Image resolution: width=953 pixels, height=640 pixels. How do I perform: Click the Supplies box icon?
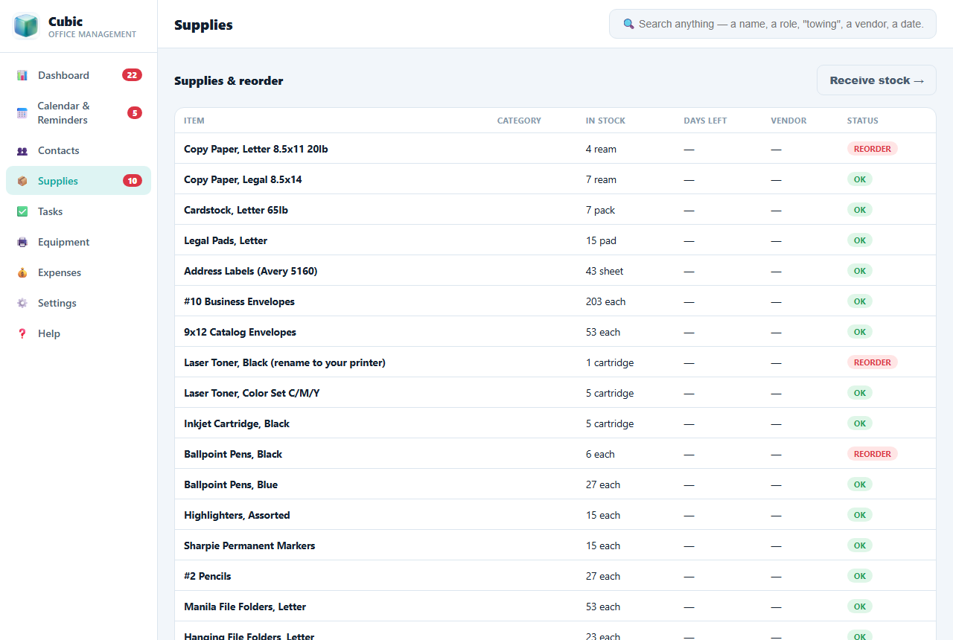pos(22,181)
